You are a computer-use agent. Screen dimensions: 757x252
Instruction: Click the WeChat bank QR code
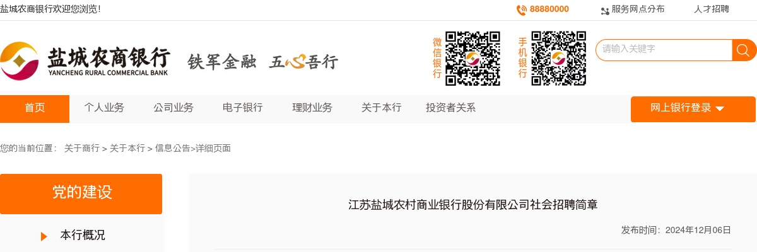[473, 58]
